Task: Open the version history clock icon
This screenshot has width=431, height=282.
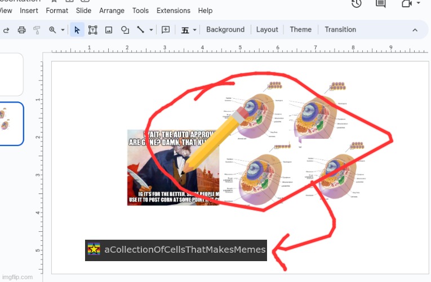Action: [357, 3]
